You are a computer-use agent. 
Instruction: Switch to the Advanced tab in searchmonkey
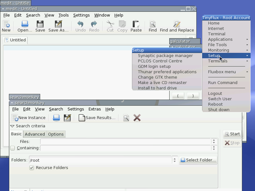(x=35, y=134)
